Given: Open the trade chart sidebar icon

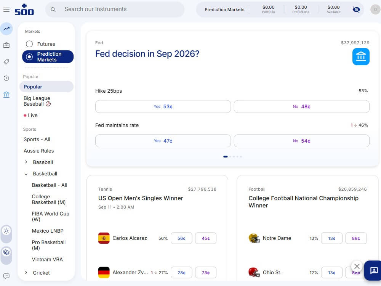Looking at the screenshot, I should [x=6, y=29].
